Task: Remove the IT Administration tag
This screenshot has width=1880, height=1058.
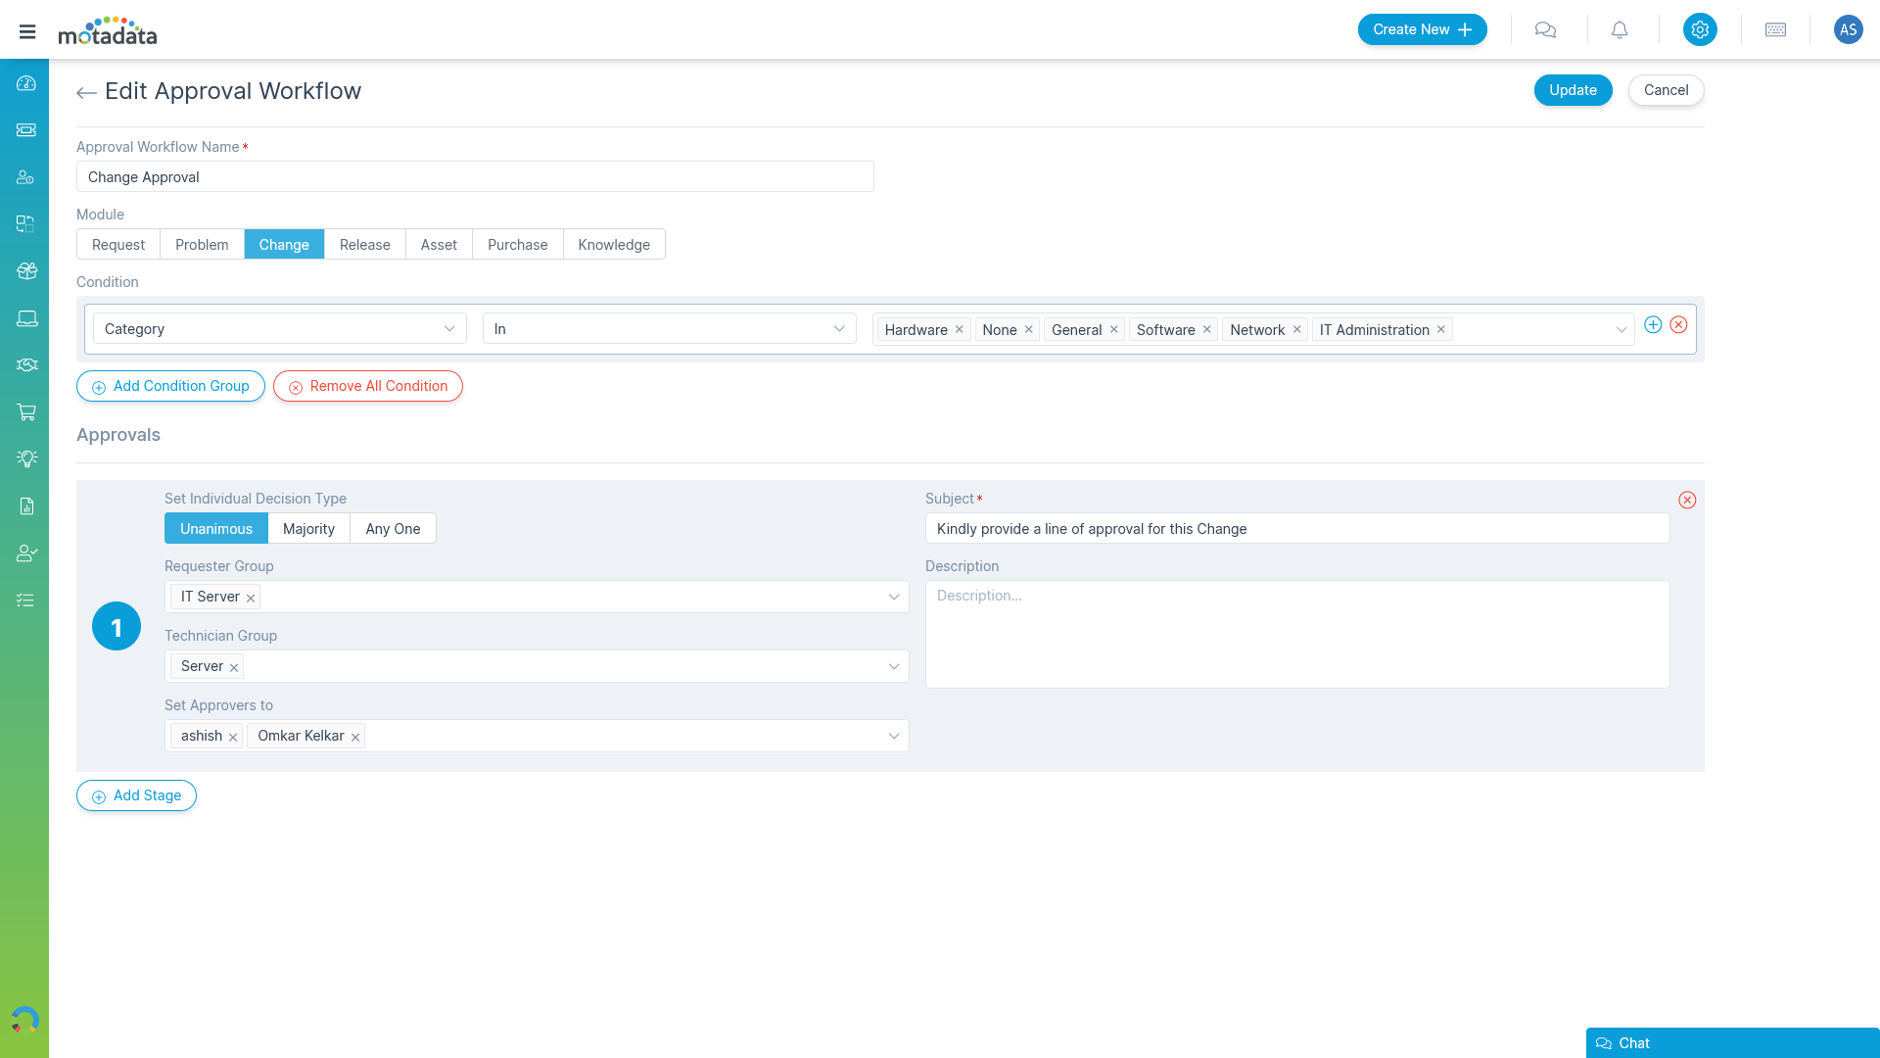Action: [1441, 329]
